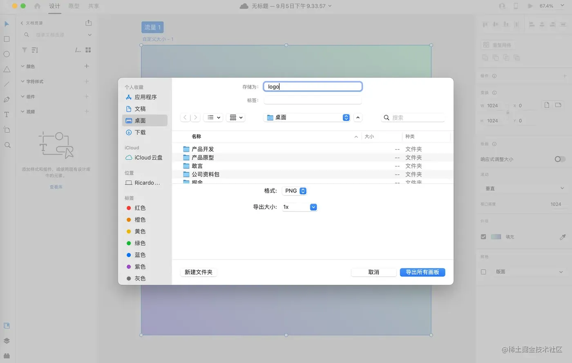Screen dimensions: 572x363
Task: Click the share icon beside 文档资源
Action: [88, 23]
